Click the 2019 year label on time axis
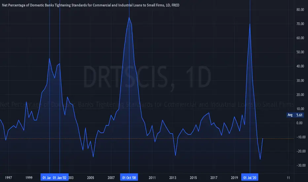 (234, 178)
